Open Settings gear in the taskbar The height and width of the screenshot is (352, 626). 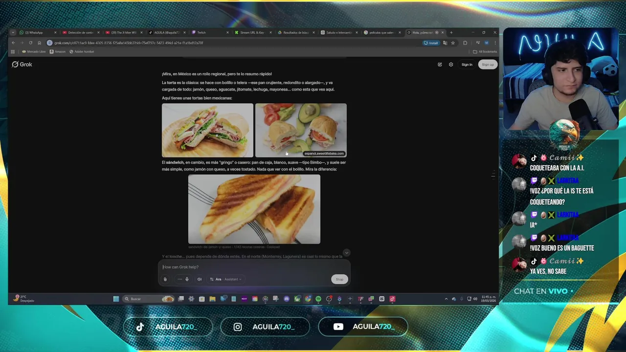coord(191,299)
